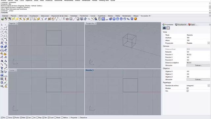
Task: Select the Polygon tool in left sidebar
Action: pos(2,39)
